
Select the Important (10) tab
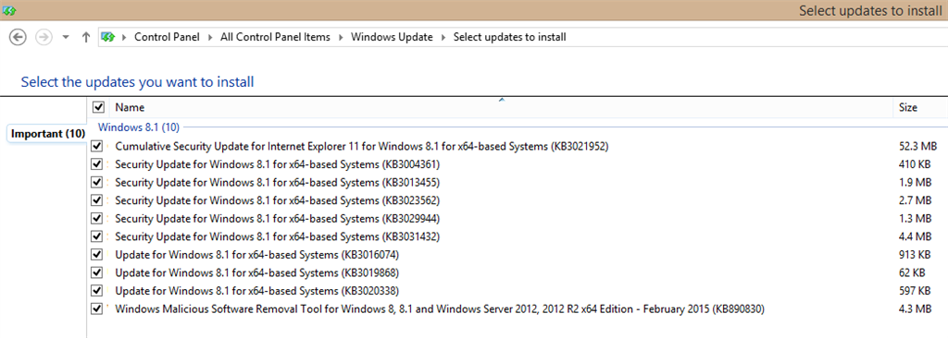click(47, 133)
